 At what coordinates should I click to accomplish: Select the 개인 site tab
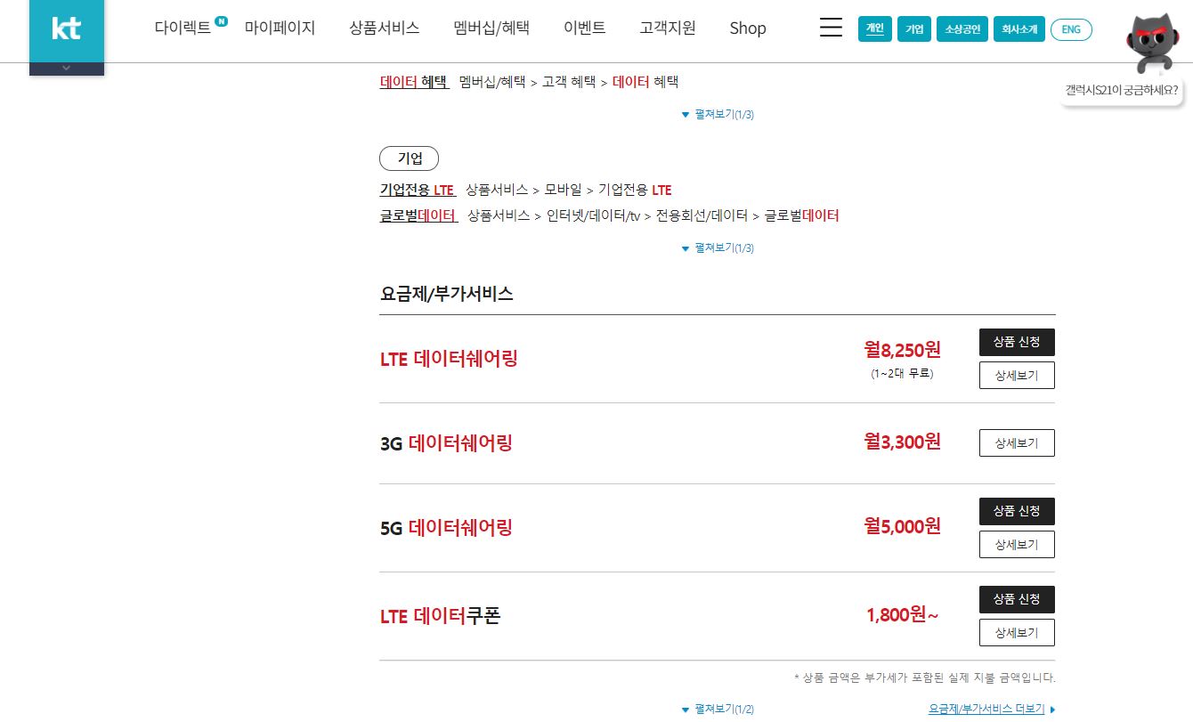[x=875, y=29]
